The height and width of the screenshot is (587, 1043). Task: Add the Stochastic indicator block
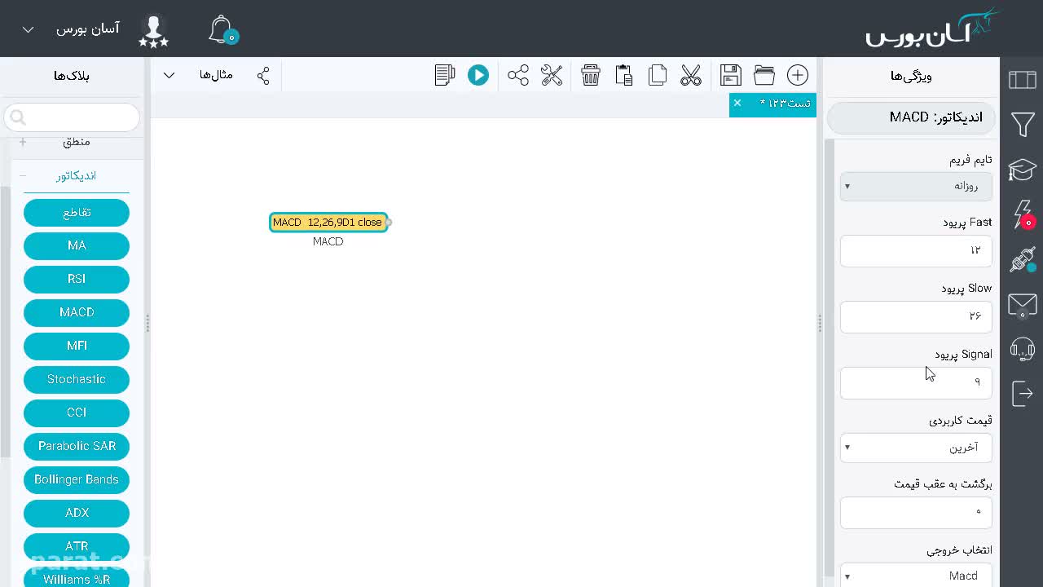(77, 379)
